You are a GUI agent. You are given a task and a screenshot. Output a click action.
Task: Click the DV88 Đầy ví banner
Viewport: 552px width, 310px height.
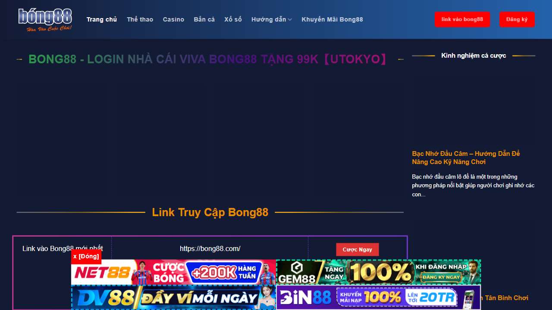[173, 298]
